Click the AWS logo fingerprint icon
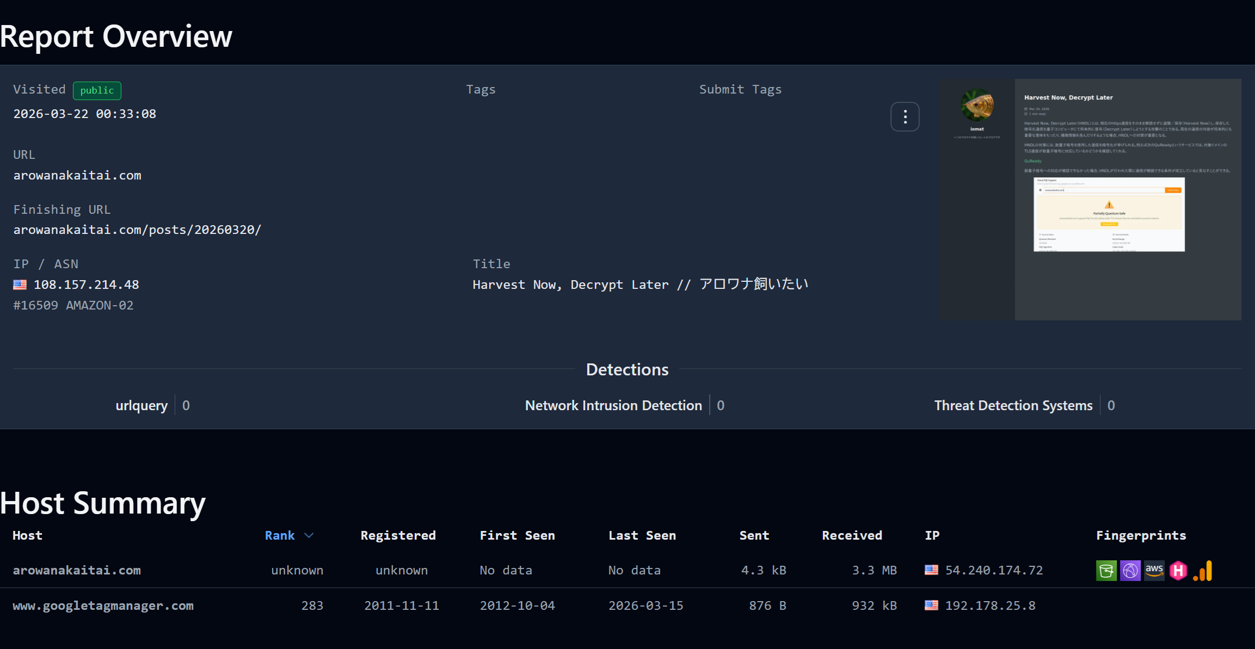Screen dimensions: 1255x649 pyautogui.click(x=1154, y=571)
